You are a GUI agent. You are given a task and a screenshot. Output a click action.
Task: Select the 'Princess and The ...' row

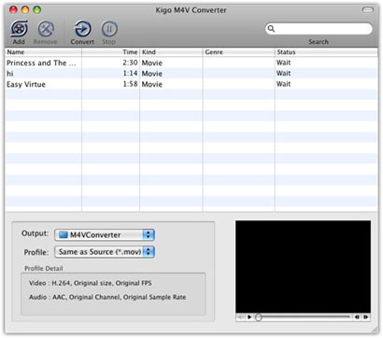coord(191,63)
